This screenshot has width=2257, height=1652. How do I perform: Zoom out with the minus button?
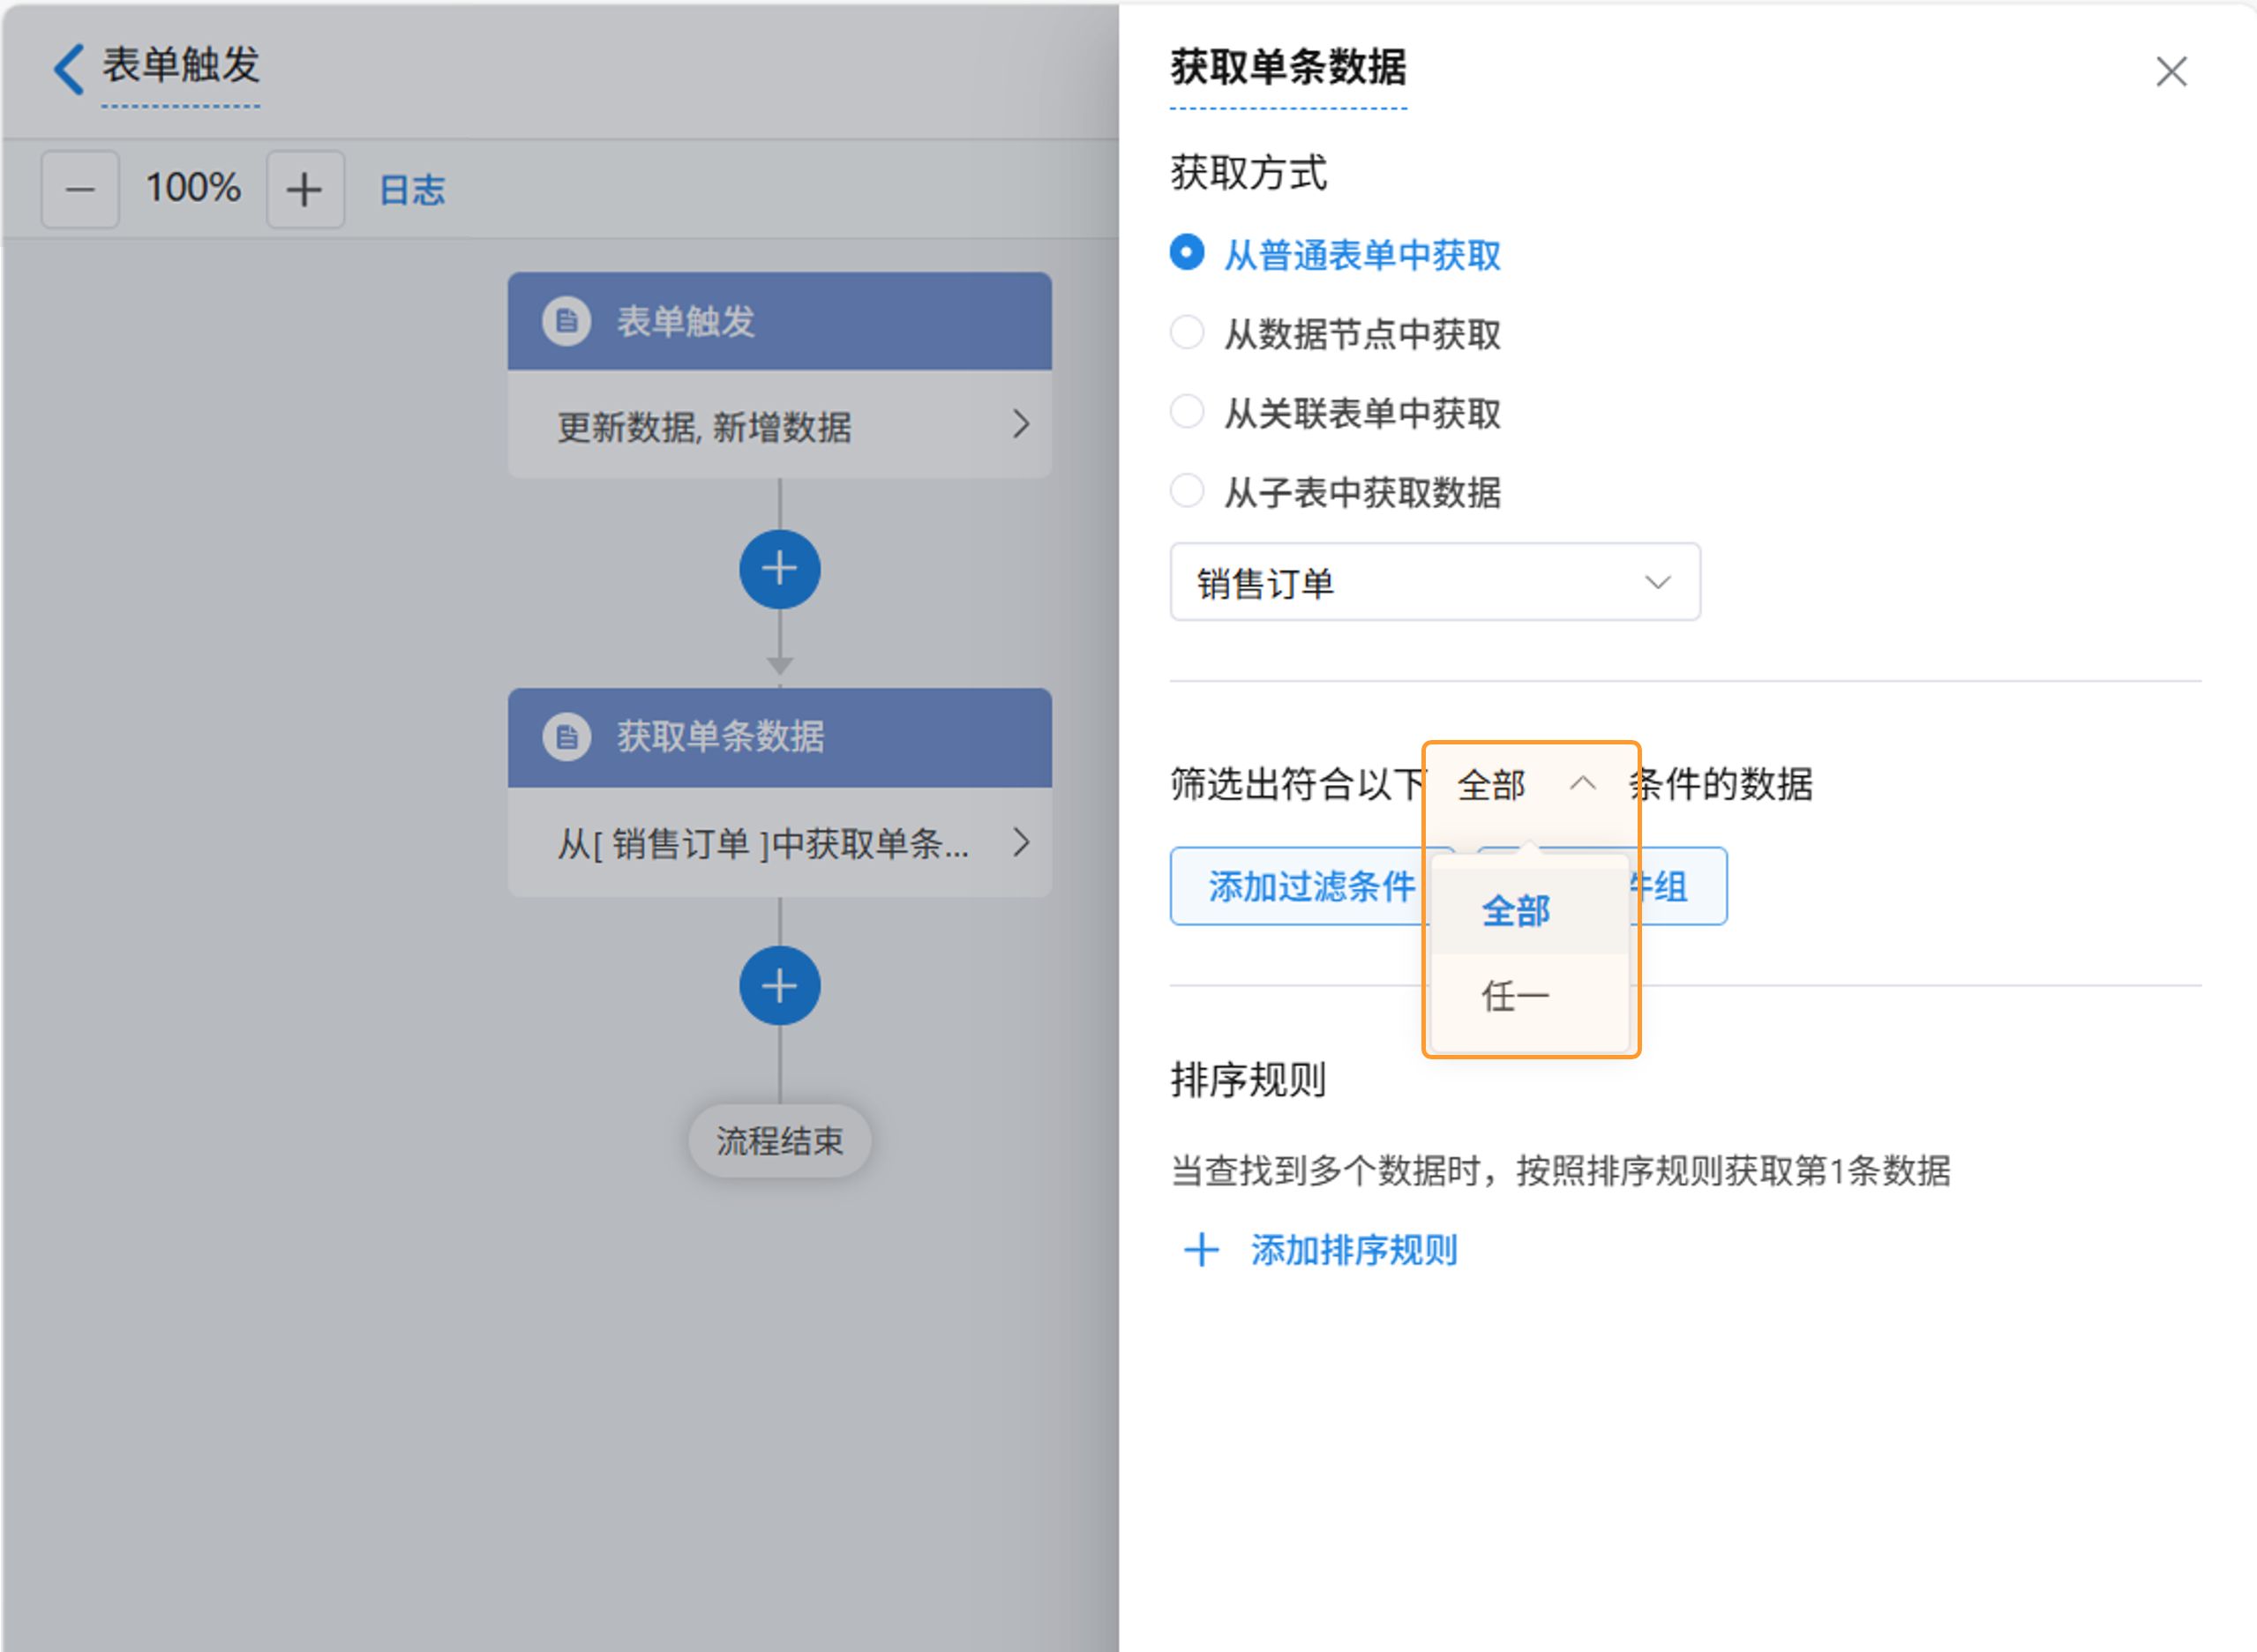[80, 189]
